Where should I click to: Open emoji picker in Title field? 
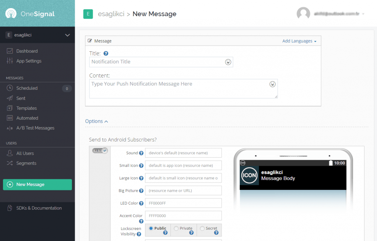pyautogui.click(x=228, y=62)
